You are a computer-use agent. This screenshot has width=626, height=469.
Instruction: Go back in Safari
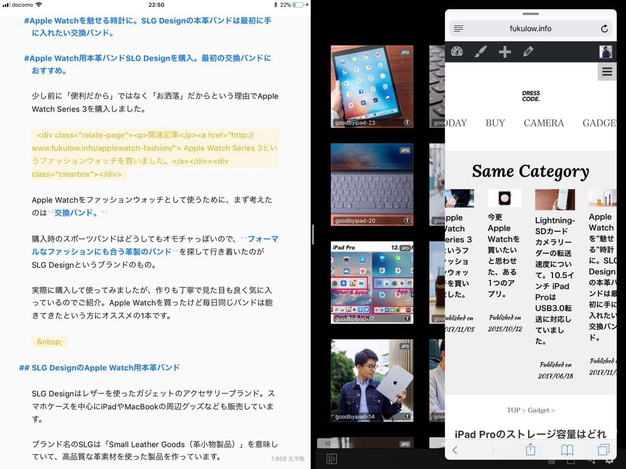455,449
